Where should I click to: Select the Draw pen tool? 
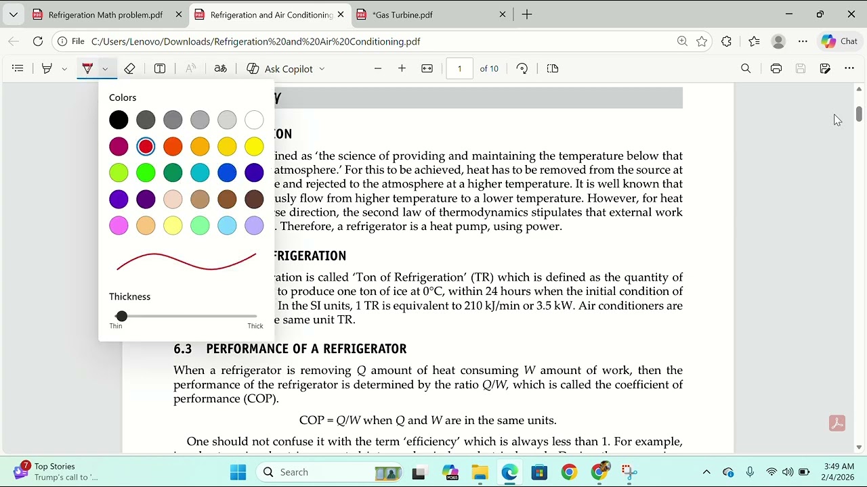87,68
